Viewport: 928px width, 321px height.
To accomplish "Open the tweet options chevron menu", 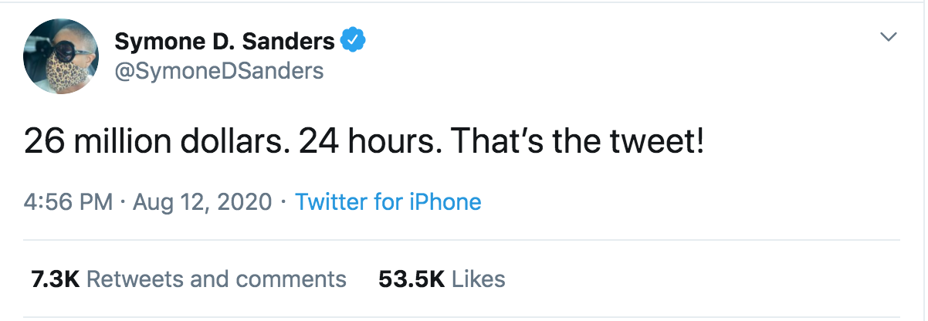I will [x=889, y=37].
